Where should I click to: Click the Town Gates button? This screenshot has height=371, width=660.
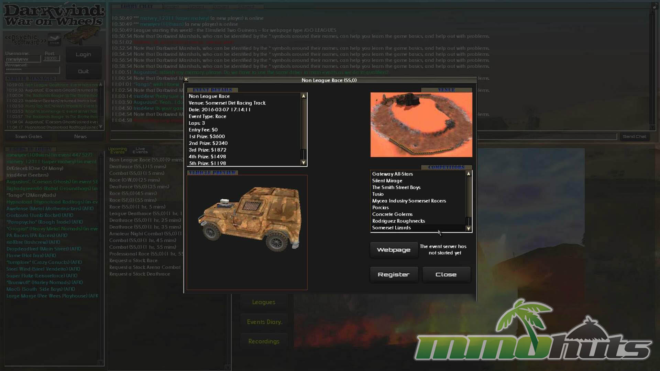pyautogui.click(x=29, y=136)
